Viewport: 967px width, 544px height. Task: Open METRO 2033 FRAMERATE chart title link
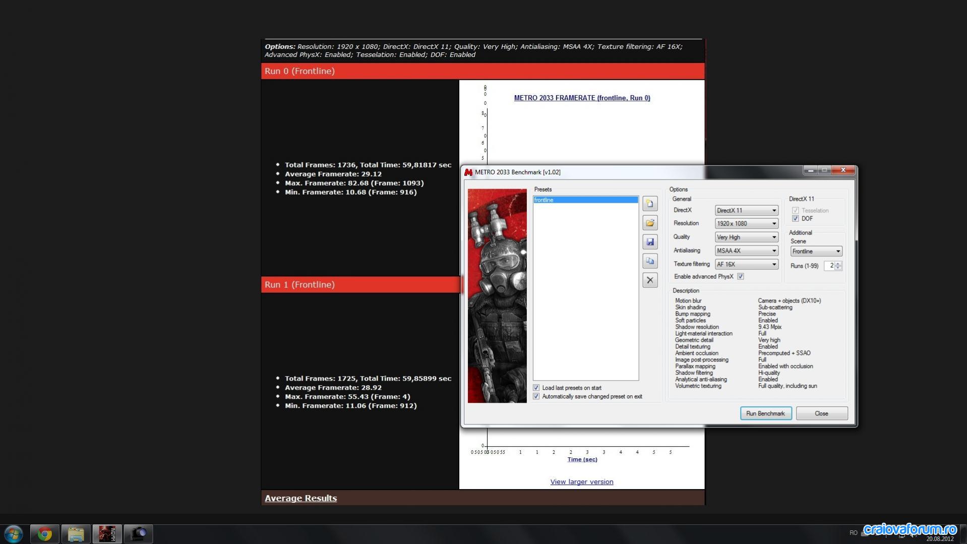tap(582, 98)
